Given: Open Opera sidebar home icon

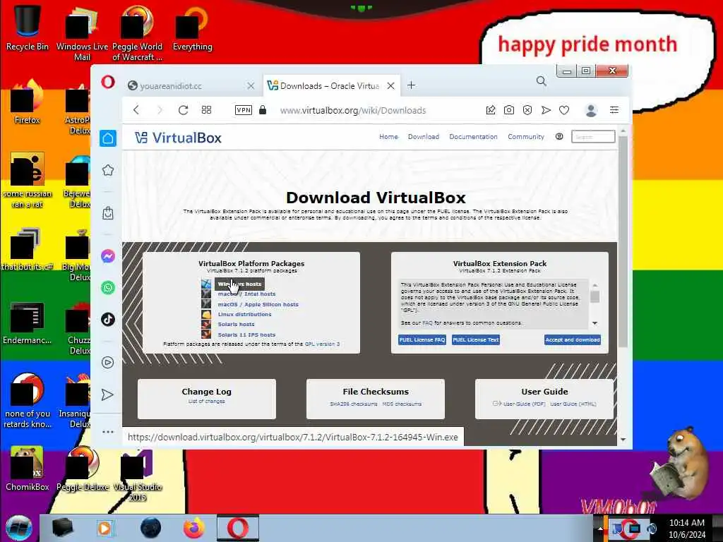Looking at the screenshot, I should [x=108, y=138].
